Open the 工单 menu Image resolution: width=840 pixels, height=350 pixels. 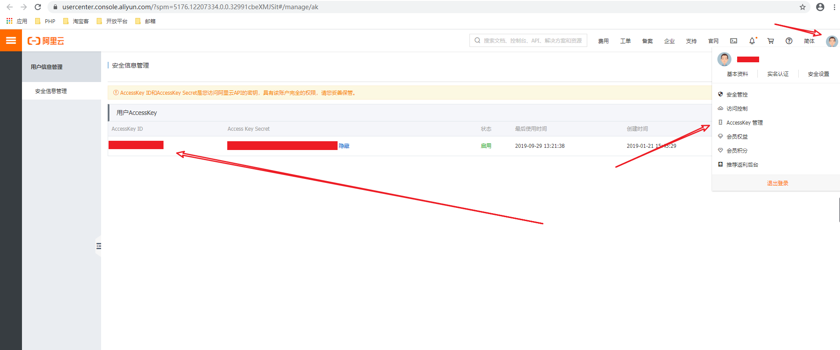625,41
